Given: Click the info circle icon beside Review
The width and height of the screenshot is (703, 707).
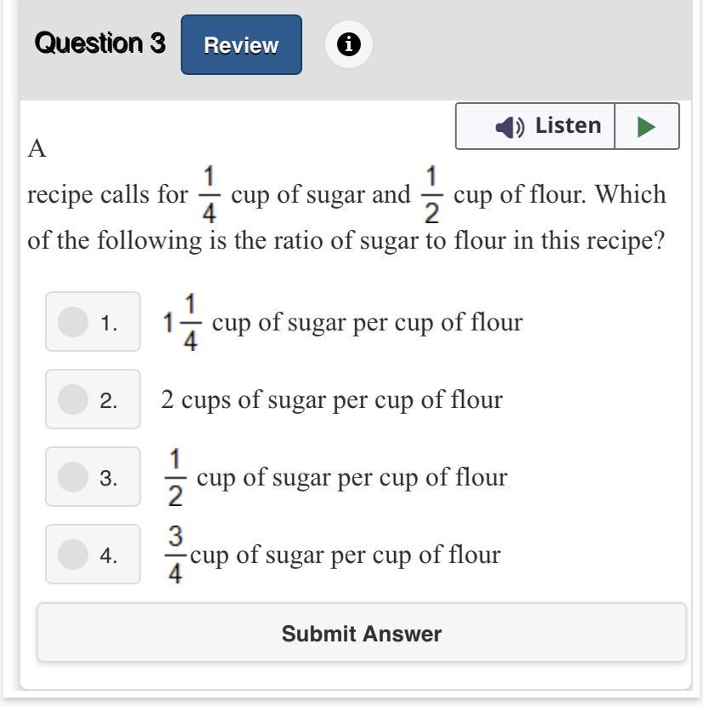Looking at the screenshot, I should (348, 44).
